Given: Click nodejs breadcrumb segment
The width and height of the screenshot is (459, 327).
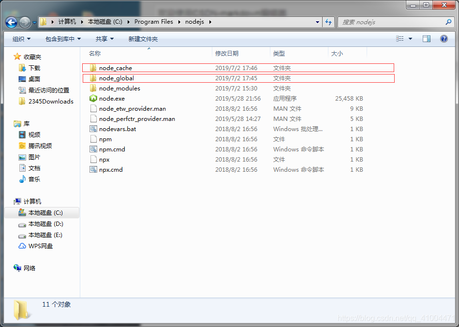Looking at the screenshot, I should [194, 22].
